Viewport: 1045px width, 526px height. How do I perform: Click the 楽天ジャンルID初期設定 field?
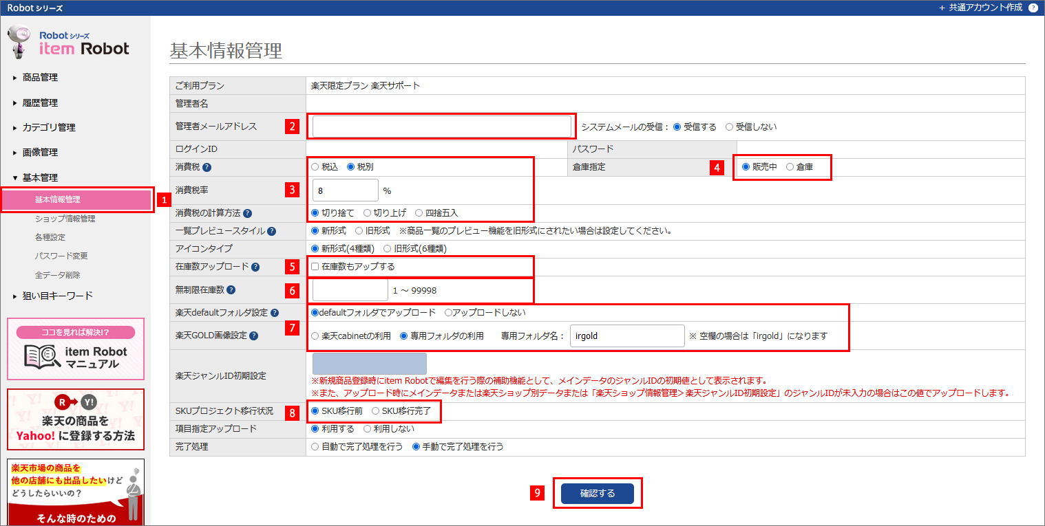tap(370, 364)
